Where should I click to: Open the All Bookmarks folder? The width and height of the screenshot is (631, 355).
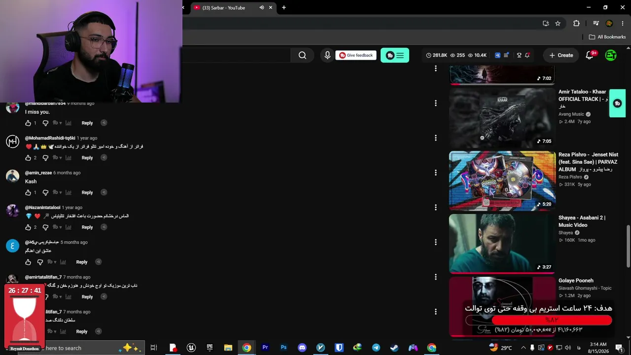(x=607, y=37)
